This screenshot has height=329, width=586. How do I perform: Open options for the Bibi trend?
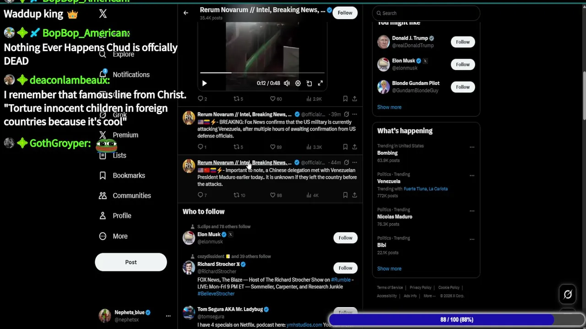pos(472,239)
